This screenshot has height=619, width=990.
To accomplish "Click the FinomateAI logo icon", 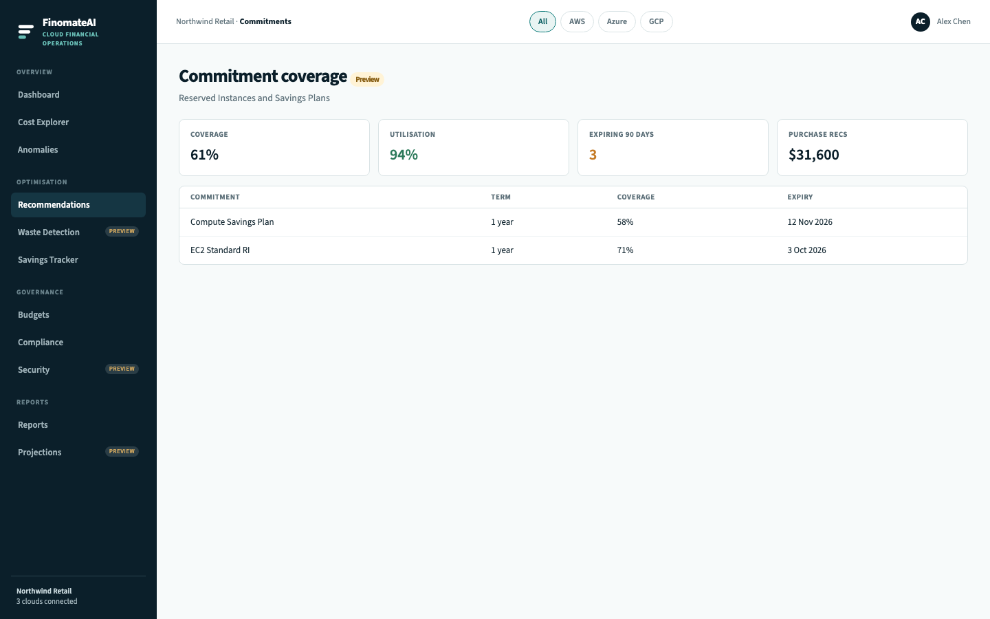I will coord(26,32).
